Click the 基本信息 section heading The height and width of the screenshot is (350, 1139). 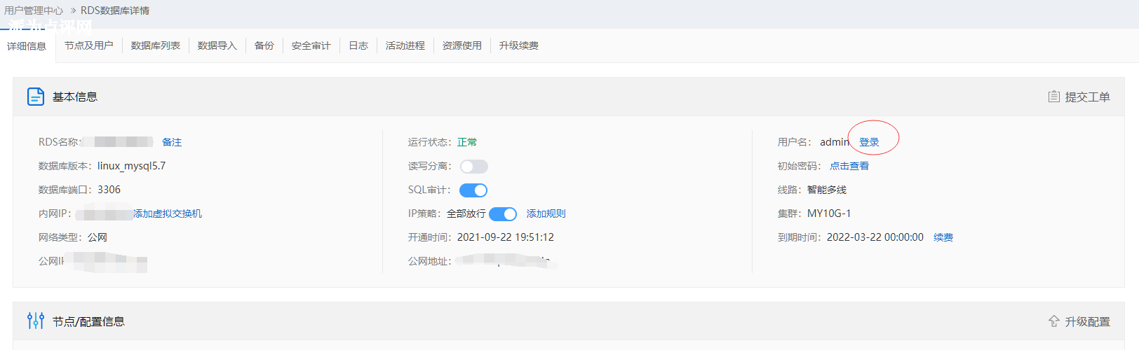[75, 97]
